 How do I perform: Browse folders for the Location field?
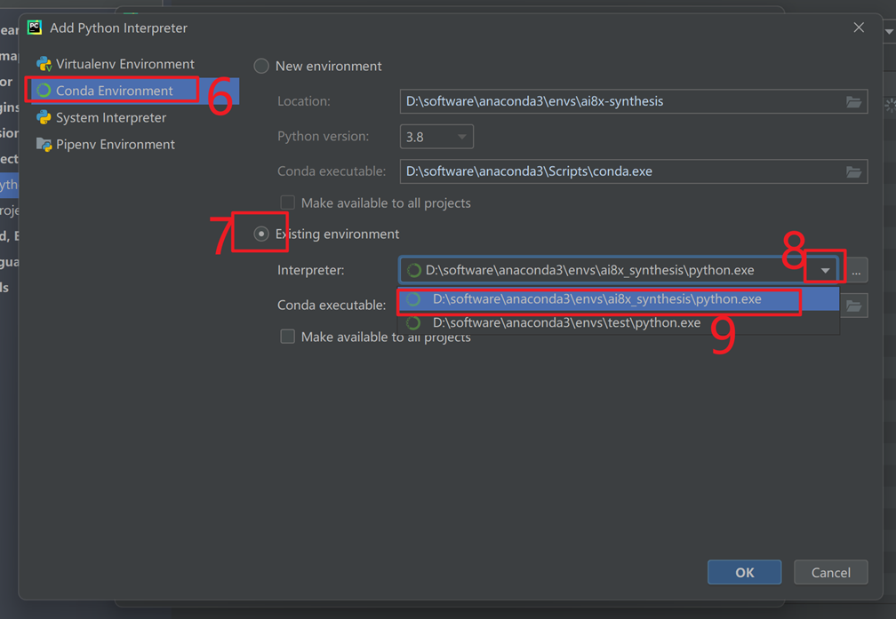853,101
